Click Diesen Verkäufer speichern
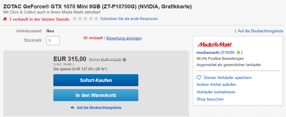The width and height of the screenshot is (286, 117). 228,78
